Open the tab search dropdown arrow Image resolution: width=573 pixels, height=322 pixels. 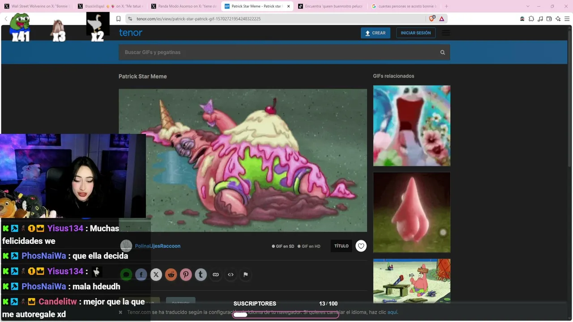pos(528,6)
